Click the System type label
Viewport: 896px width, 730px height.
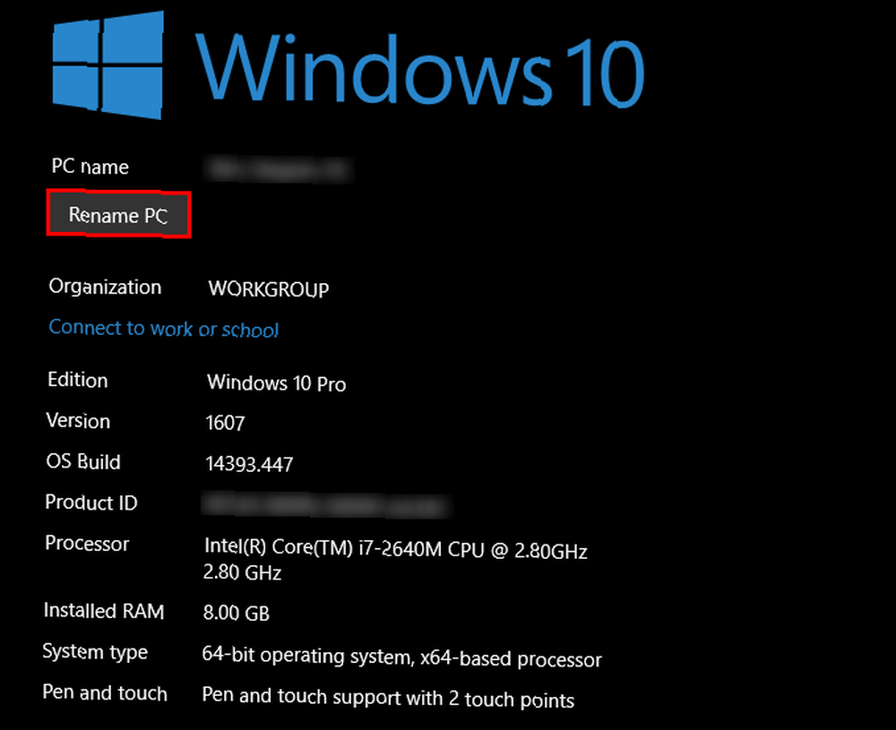(x=96, y=652)
